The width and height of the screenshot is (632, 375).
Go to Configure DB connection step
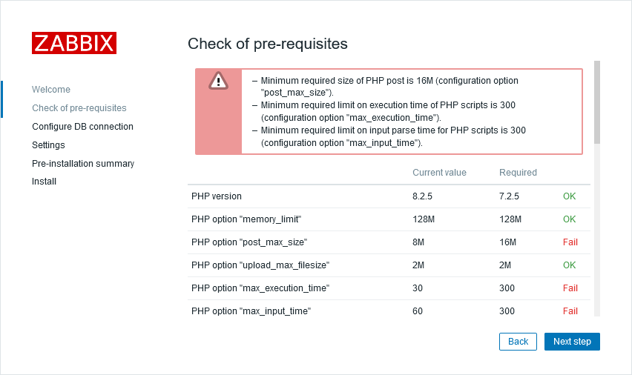click(82, 127)
